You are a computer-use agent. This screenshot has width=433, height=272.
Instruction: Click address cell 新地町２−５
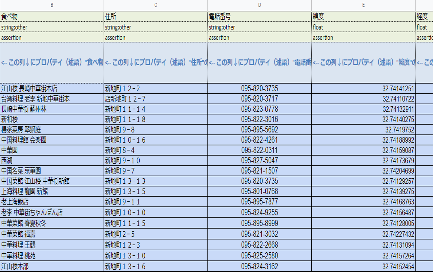[x=156, y=234]
